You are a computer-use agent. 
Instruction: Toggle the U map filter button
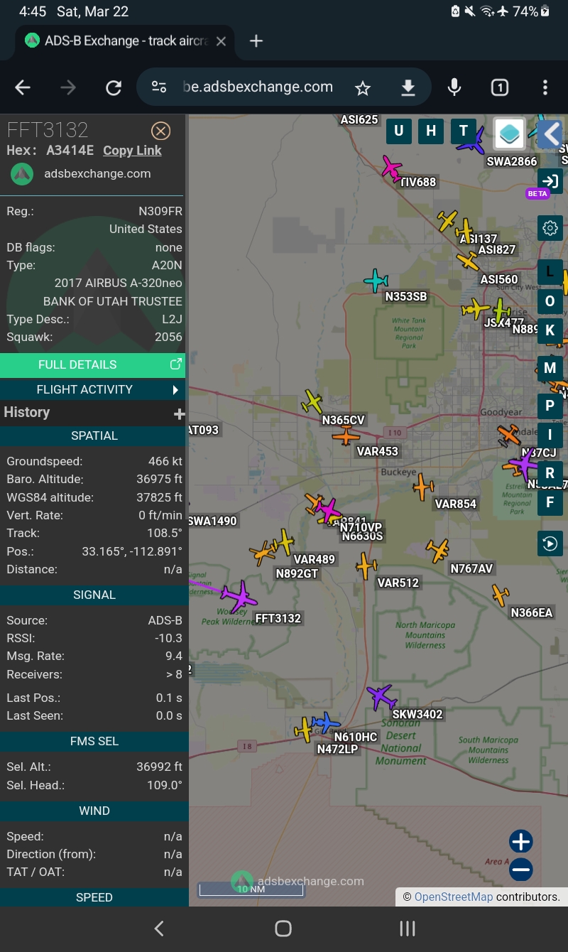(398, 131)
